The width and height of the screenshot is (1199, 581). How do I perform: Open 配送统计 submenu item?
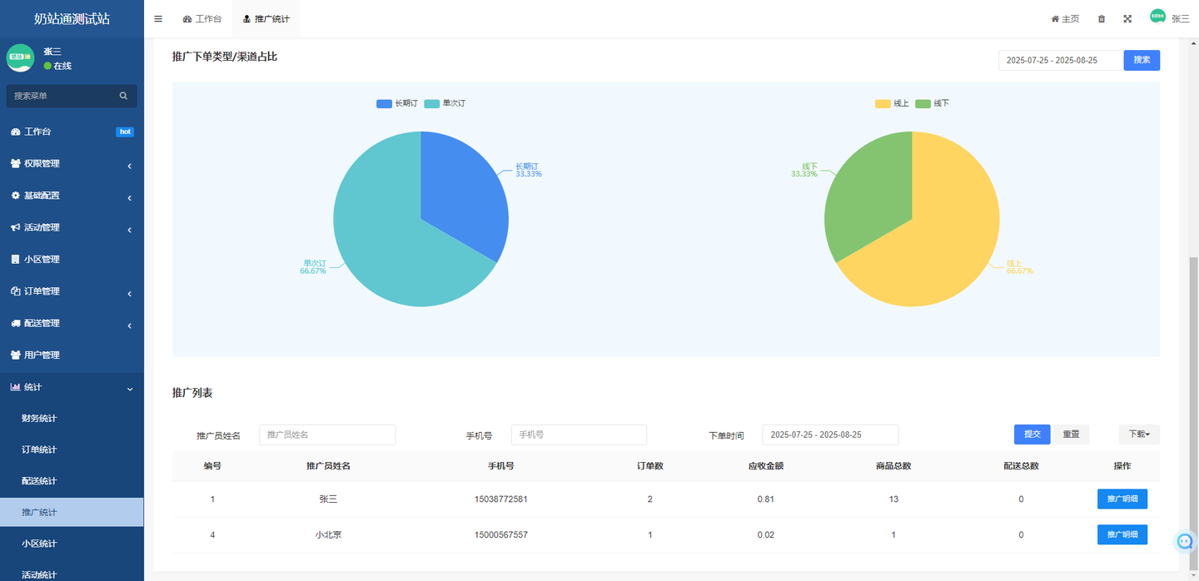[x=72, y=480]
